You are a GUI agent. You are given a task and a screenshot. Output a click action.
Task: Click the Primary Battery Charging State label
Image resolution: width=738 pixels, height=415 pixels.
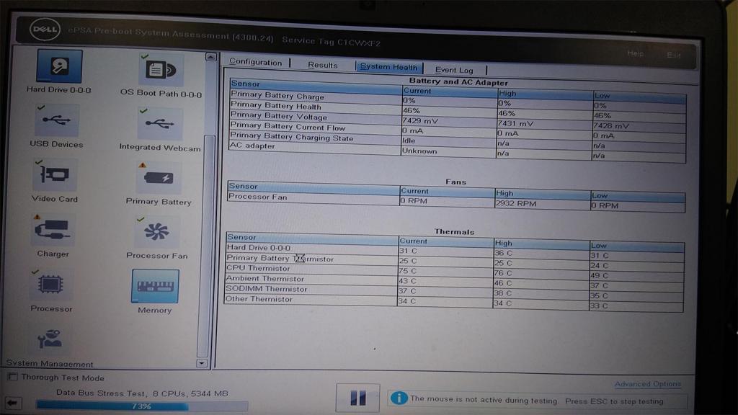(291, 136)
